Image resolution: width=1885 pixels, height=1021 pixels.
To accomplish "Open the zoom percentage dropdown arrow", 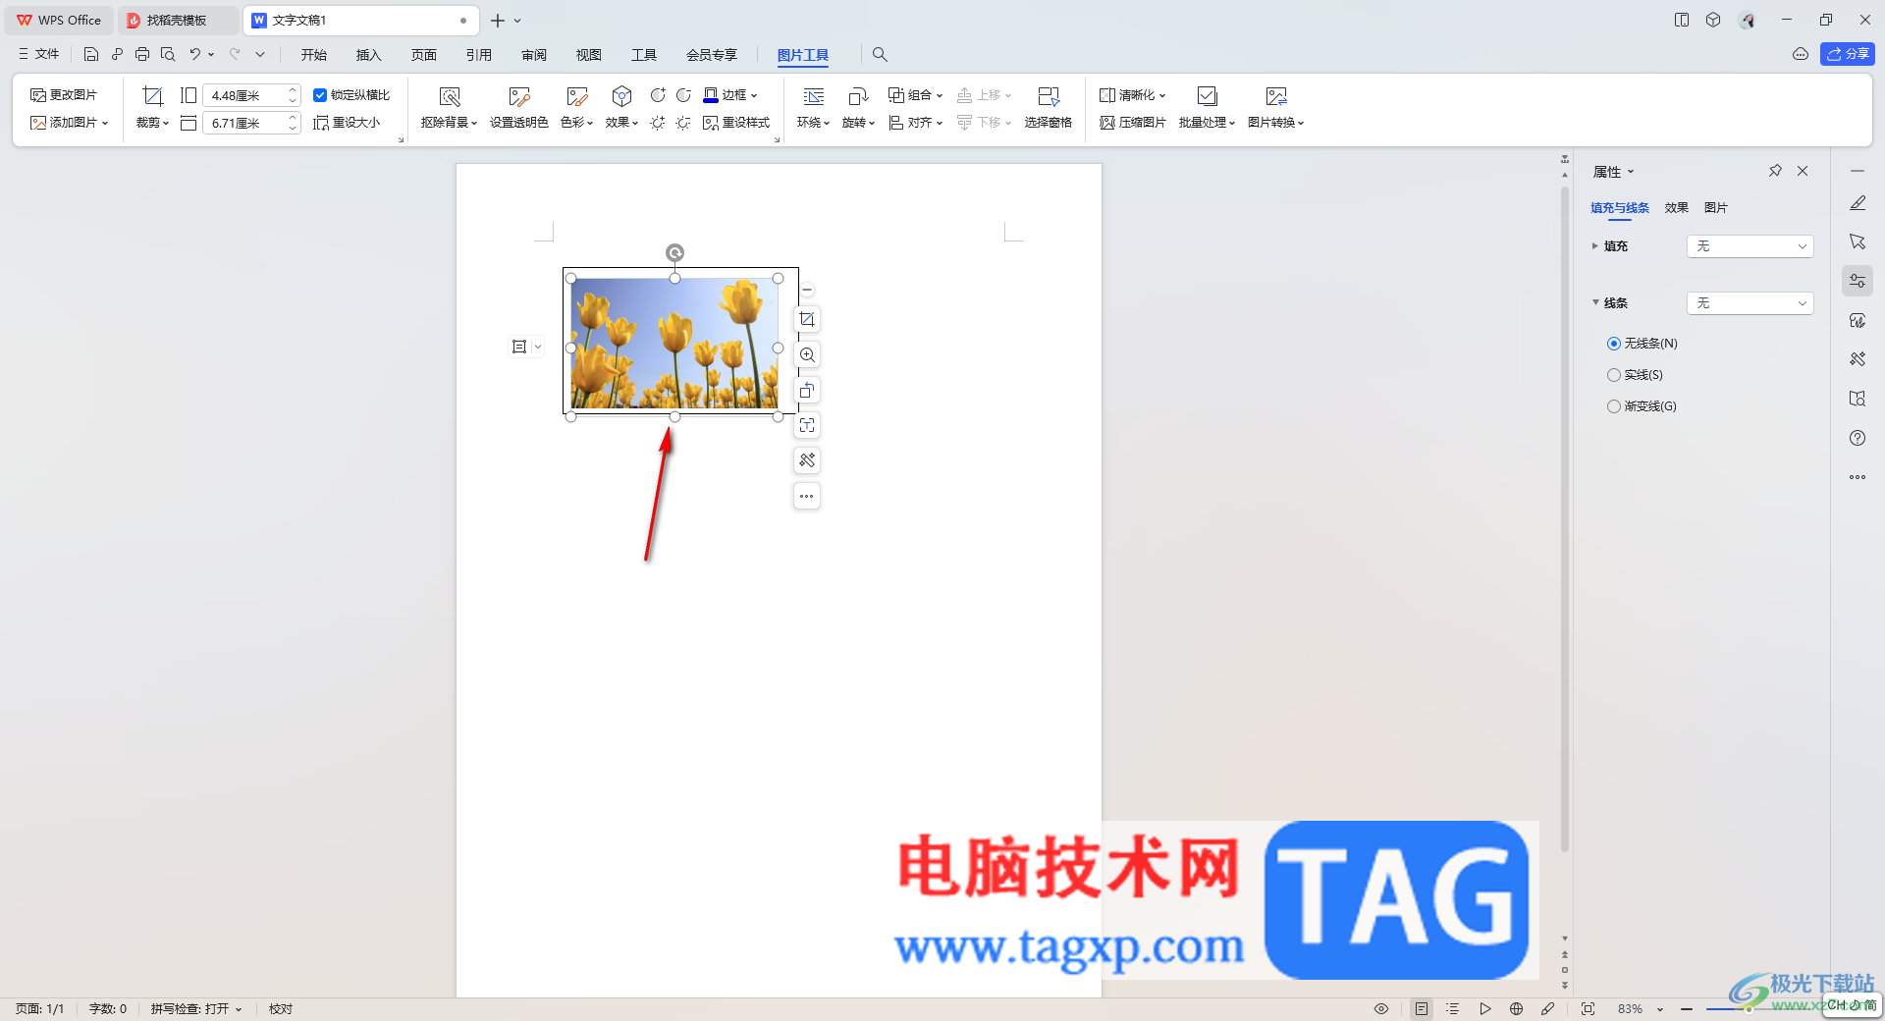I will coord(1660,1009).
